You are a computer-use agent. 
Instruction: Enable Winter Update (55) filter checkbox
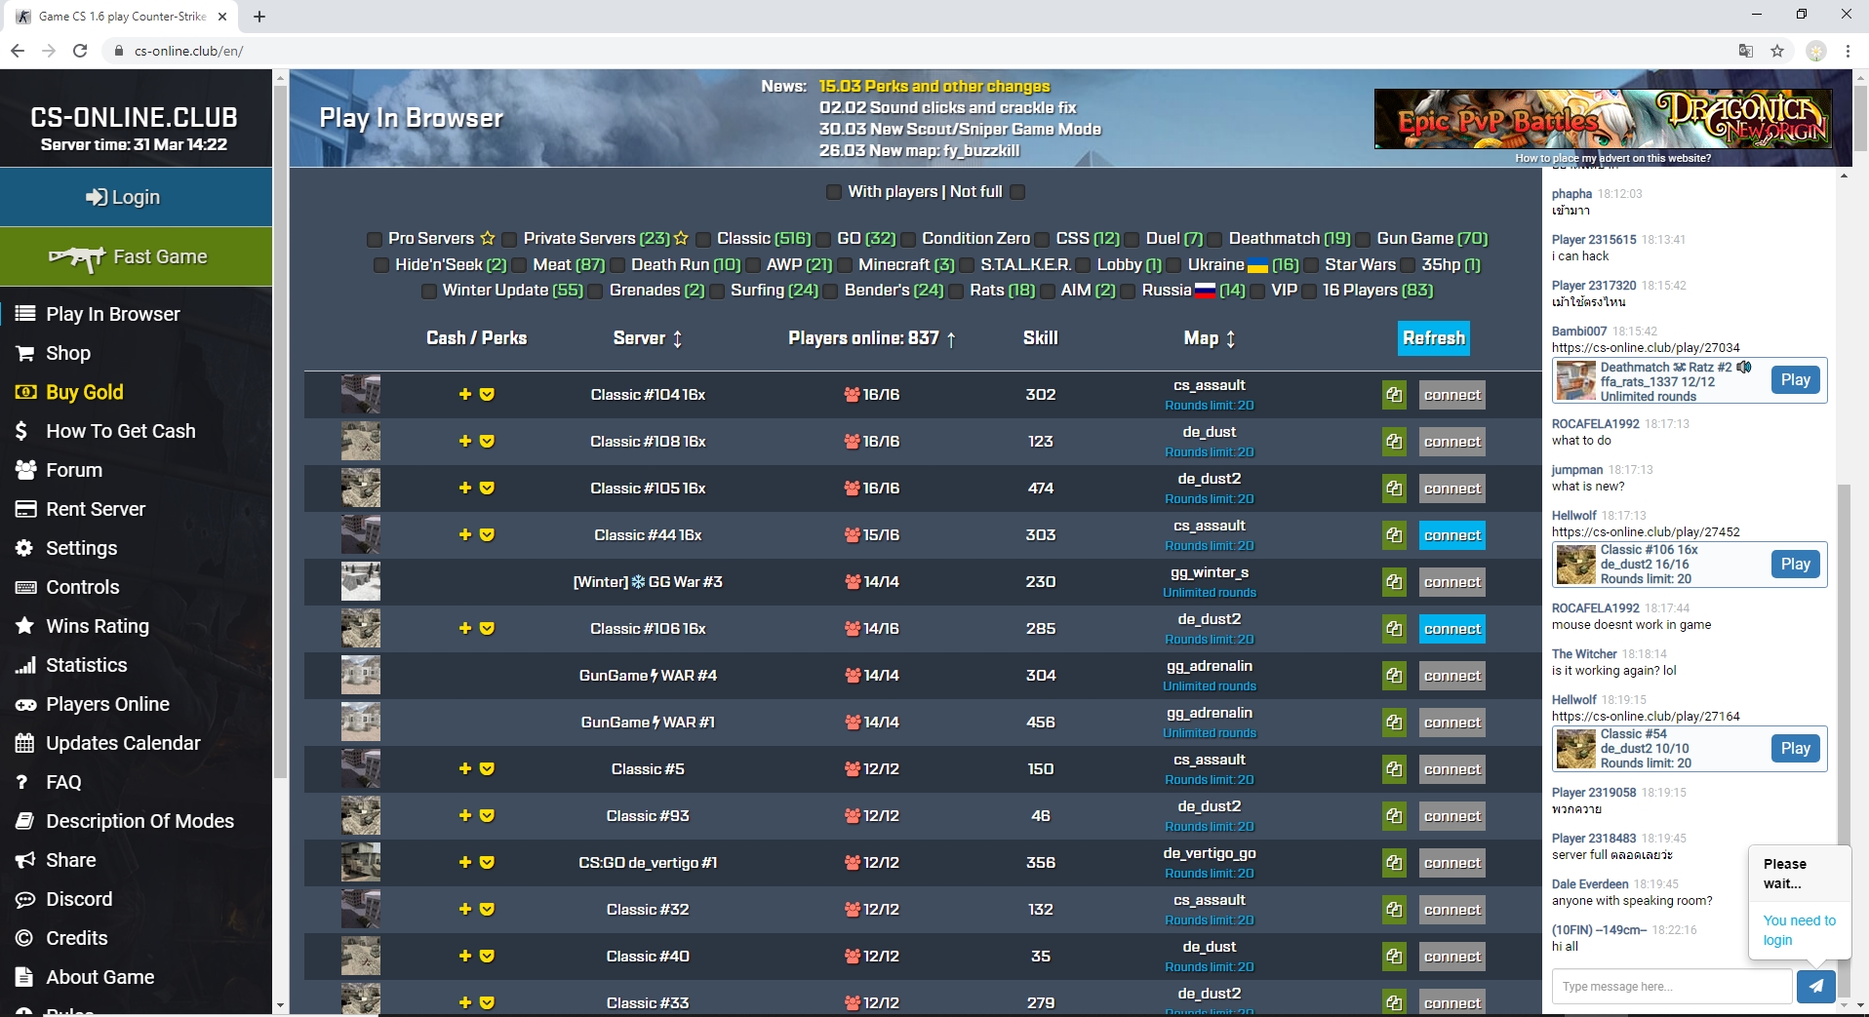point(429,291)
